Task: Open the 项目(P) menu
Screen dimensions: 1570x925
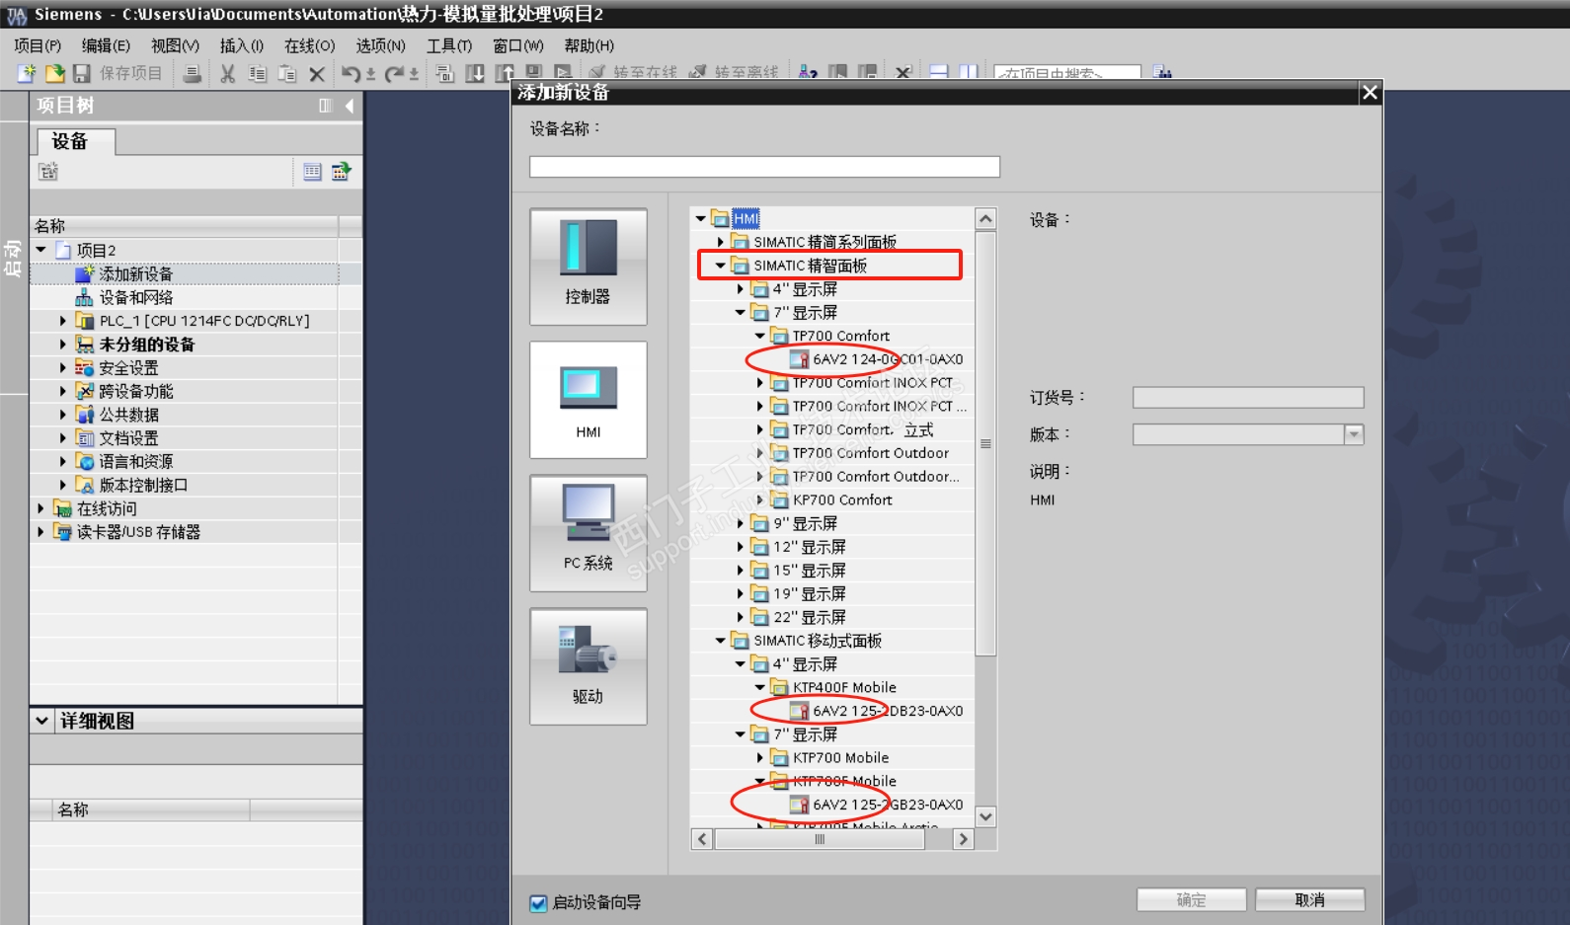Action: [38, 45]
